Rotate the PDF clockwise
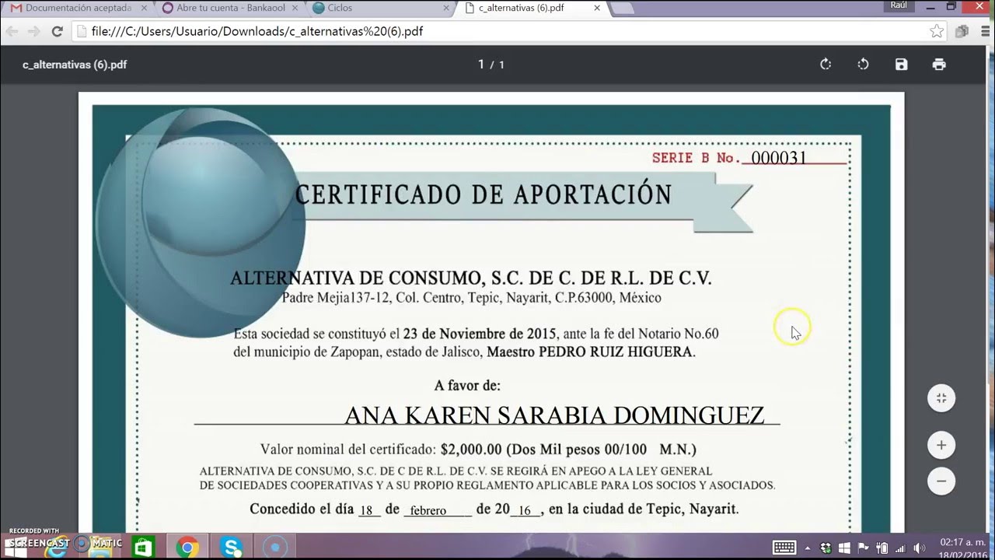995x560 pixels. (x=826, y=65)
